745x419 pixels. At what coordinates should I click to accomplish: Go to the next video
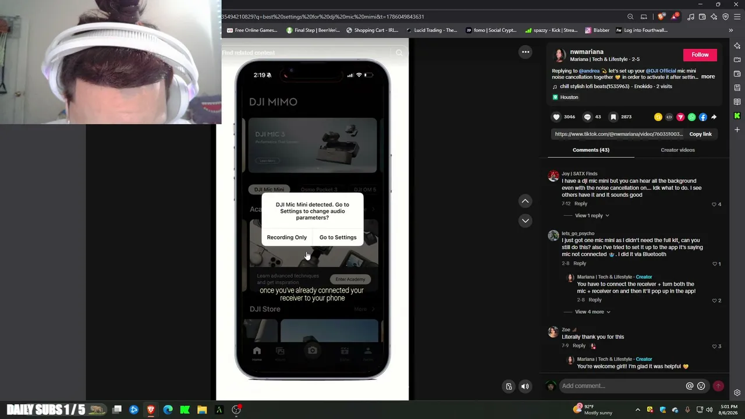click(x=525, y=221)
